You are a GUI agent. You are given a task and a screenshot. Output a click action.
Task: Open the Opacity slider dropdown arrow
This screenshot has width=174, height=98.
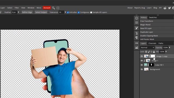pos(170,48)
